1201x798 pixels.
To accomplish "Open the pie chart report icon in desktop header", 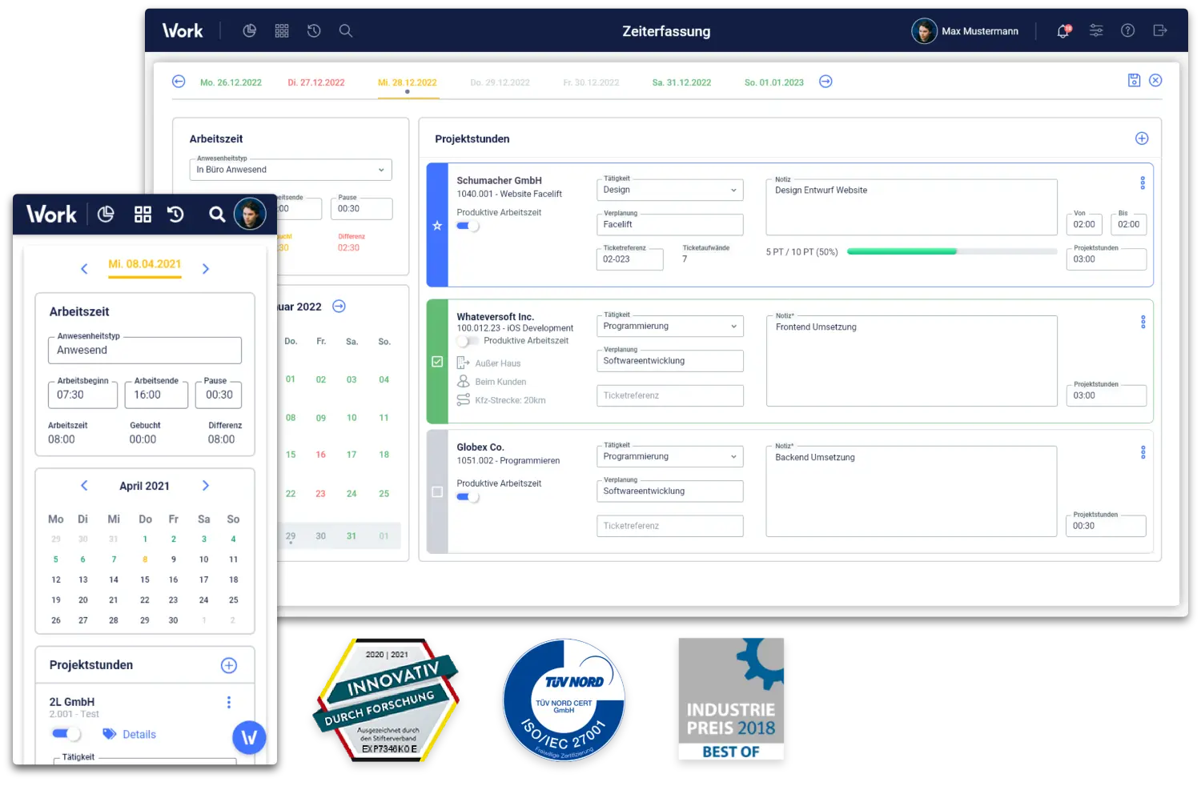I will pyautogui.click(x=250, y=30).
